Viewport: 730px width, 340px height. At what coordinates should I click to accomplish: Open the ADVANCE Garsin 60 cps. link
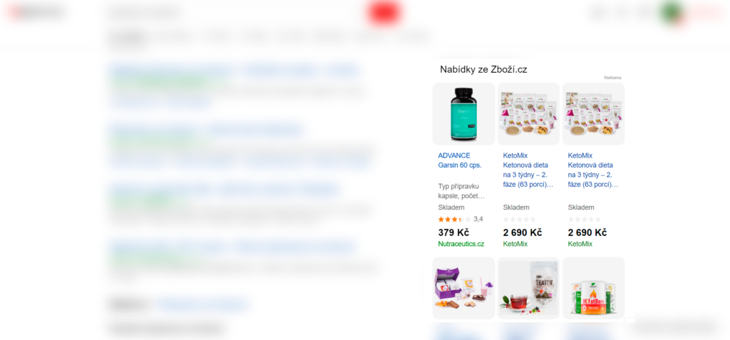point(460,160)
